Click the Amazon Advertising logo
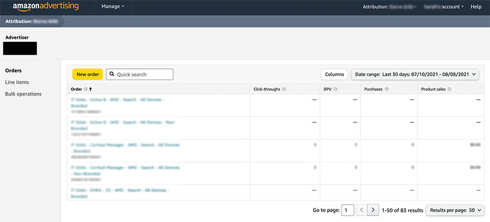 46,6
